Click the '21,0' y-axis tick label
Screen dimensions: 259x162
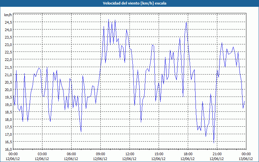click(x=8, y=75)
